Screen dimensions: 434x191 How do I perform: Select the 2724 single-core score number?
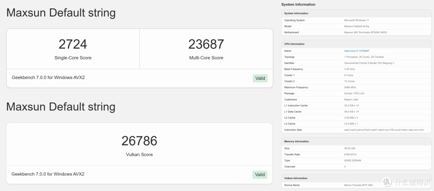click(73, 44)
